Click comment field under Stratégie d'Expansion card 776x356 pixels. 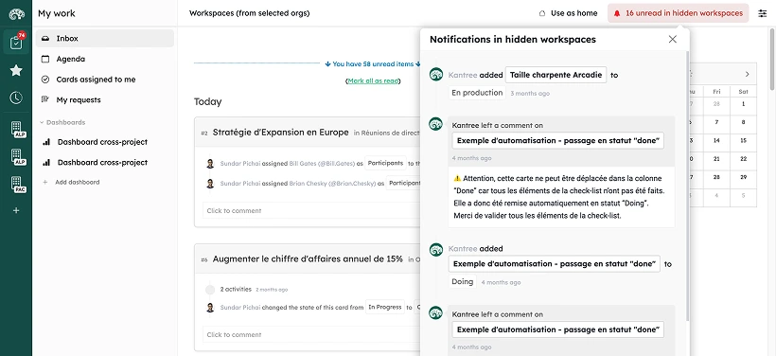311,210
